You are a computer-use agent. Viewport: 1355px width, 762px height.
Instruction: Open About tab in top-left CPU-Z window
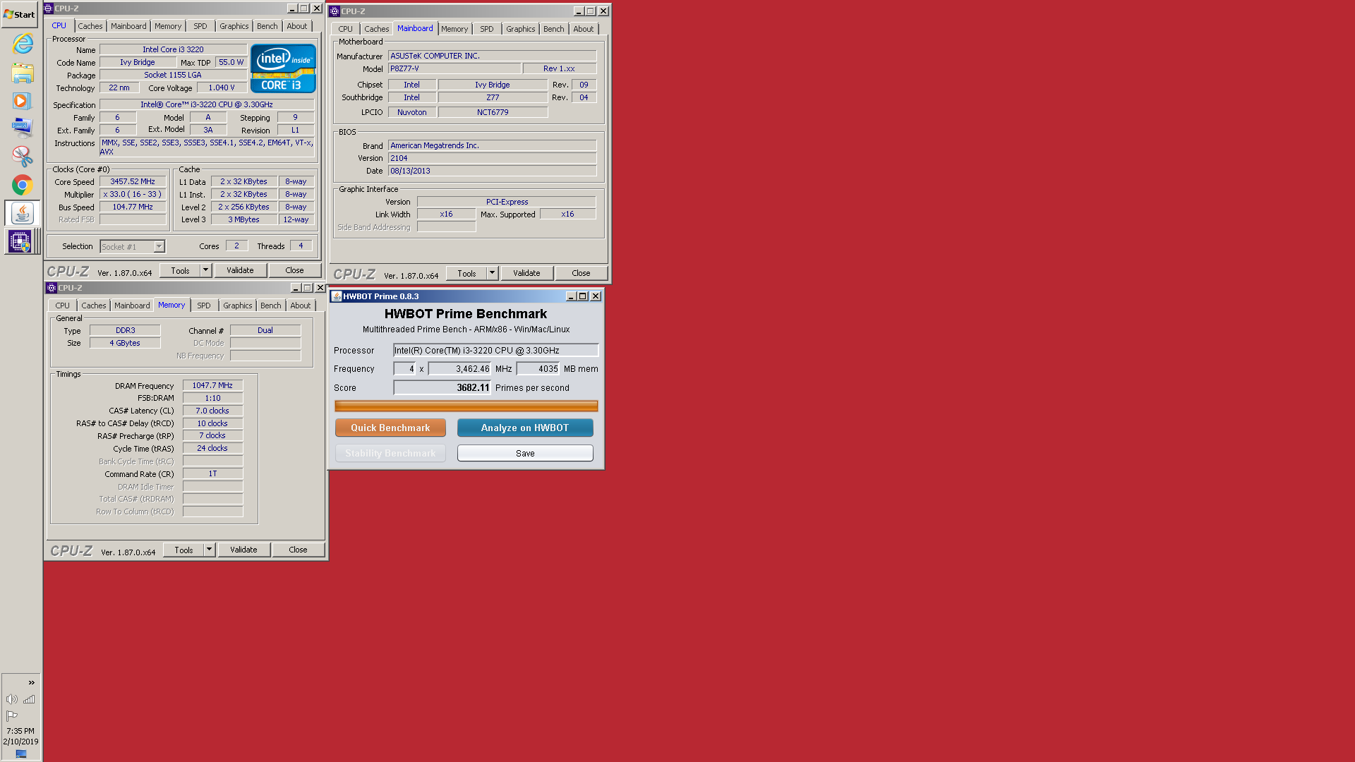point(297,26)
